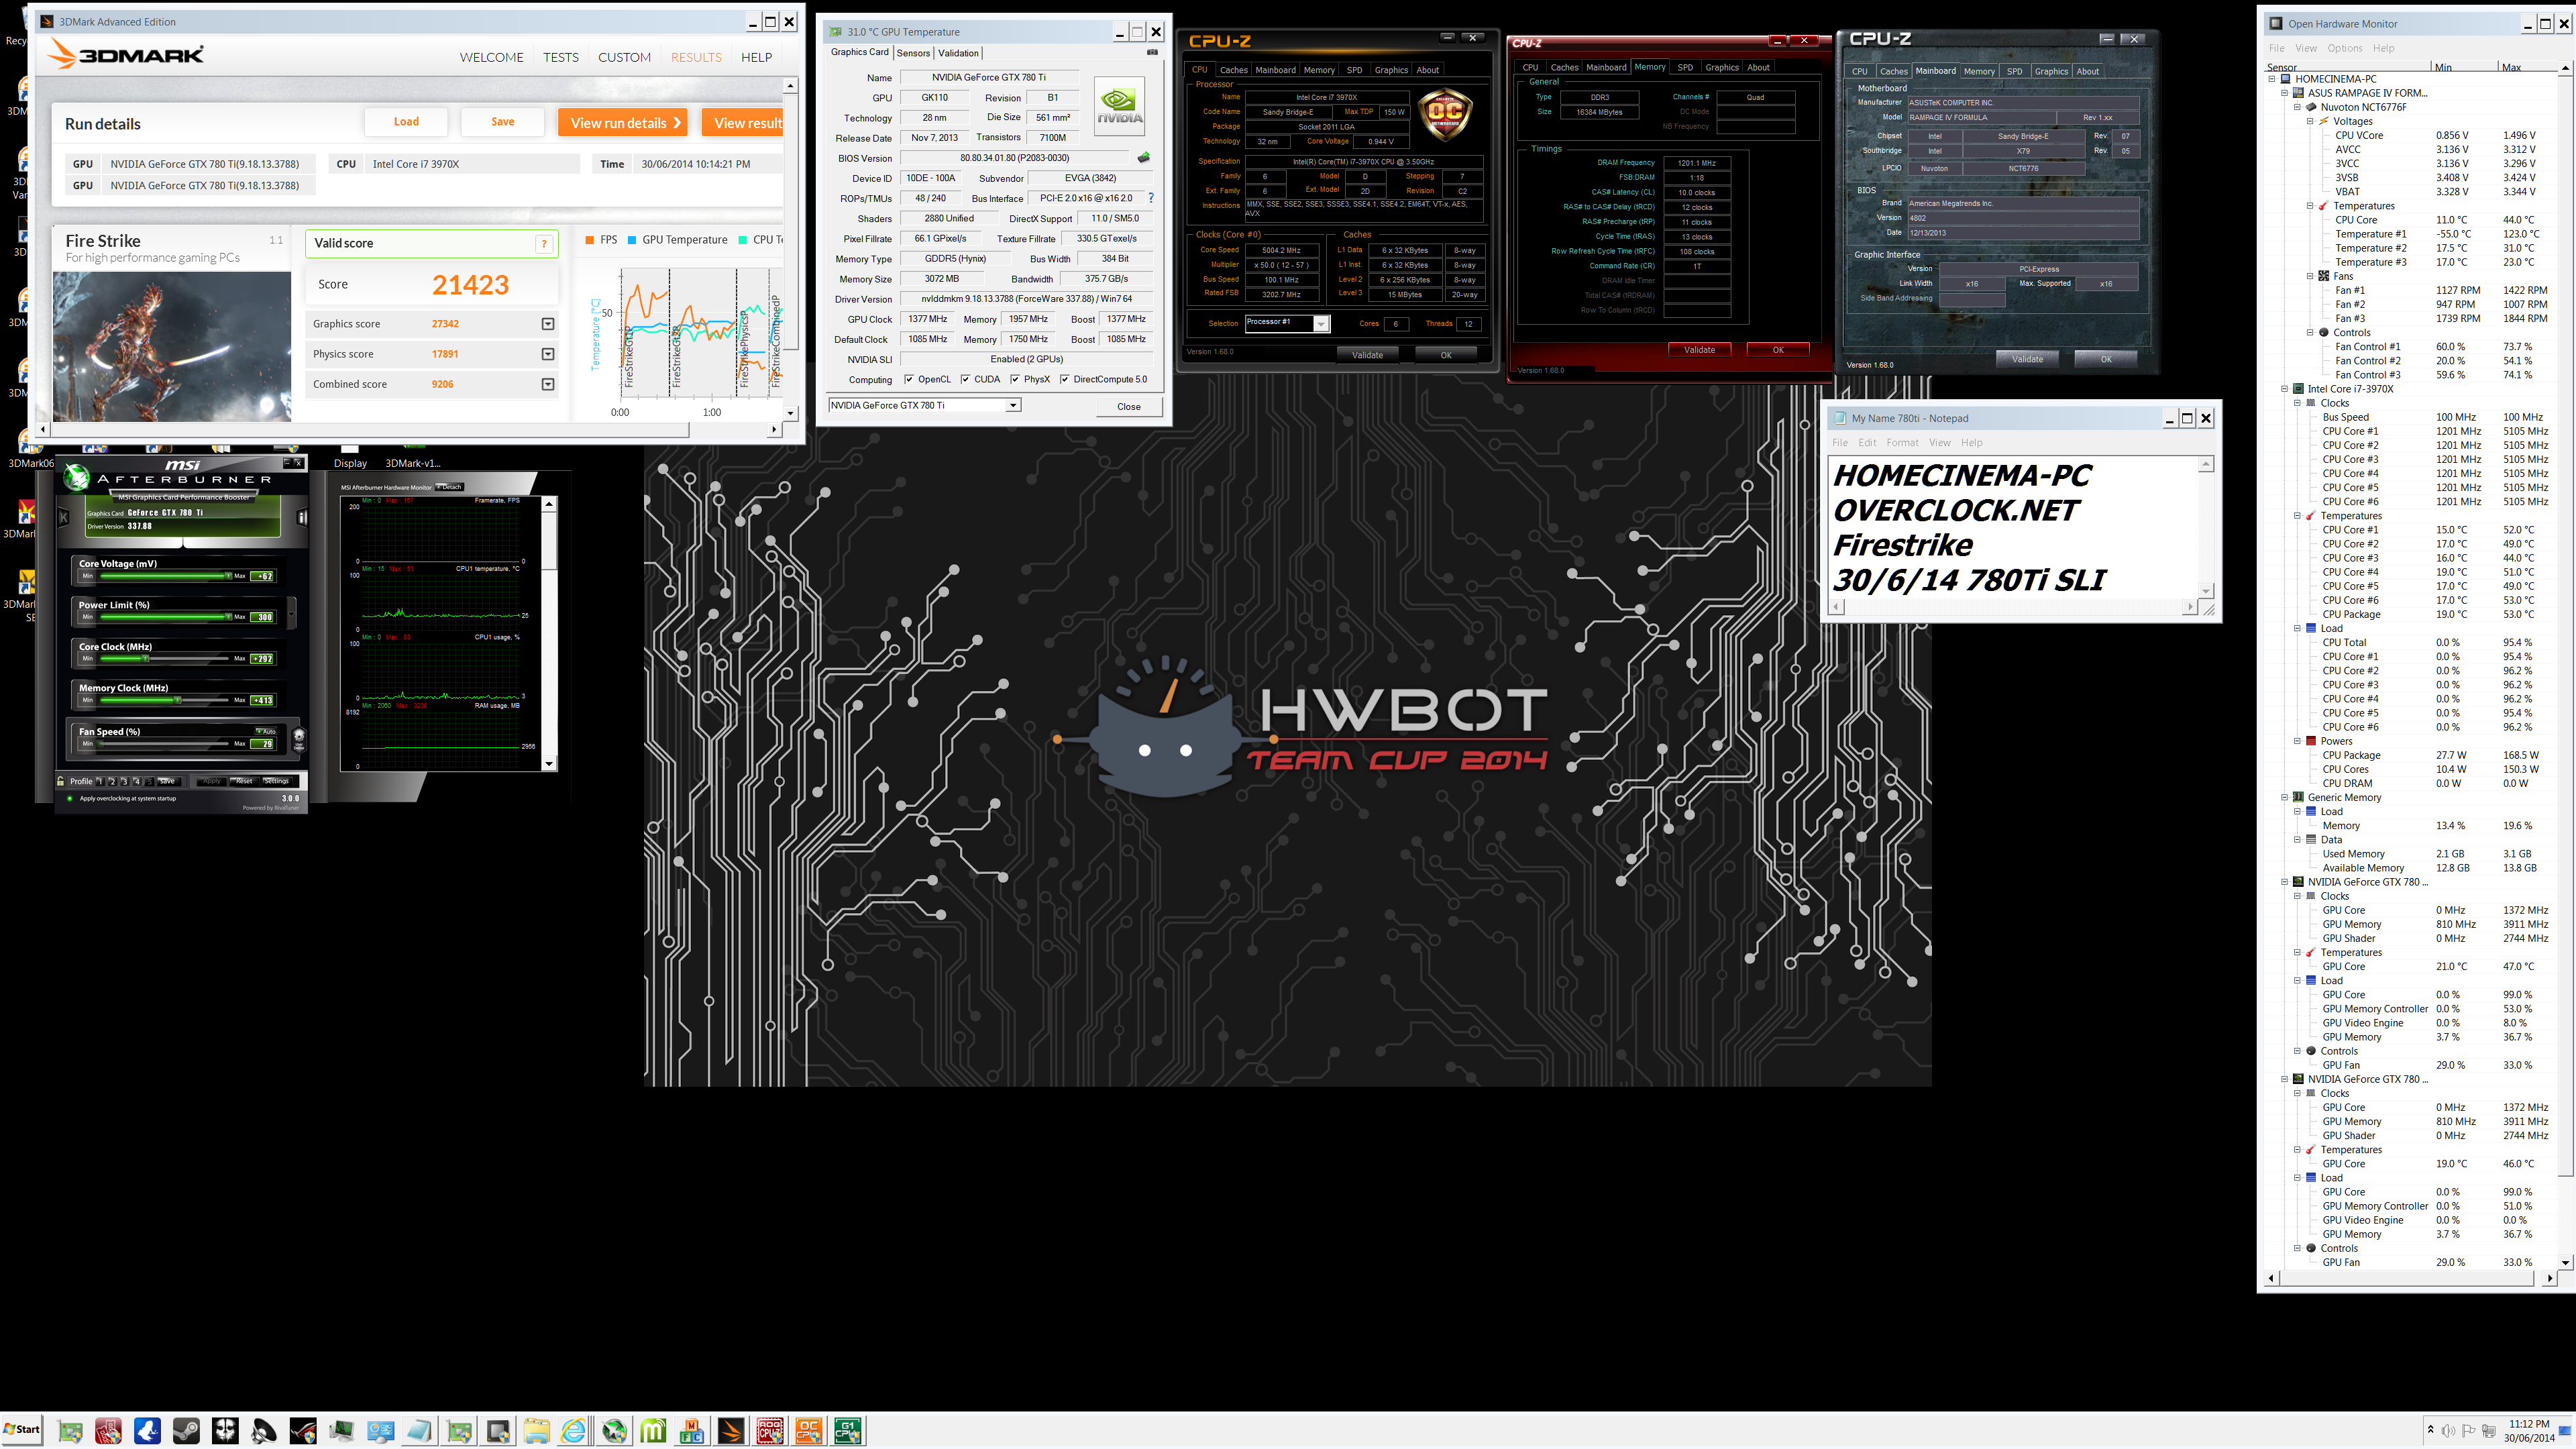This screenshot has width=2576, height=1449.
Task: Click the Save button in 3DMark run details
Action: point(503,122)
